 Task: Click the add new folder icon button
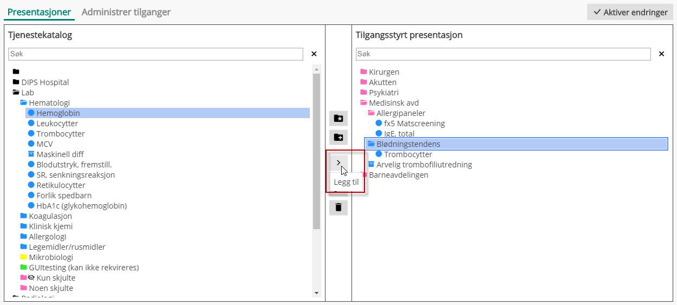coord(338,138)
